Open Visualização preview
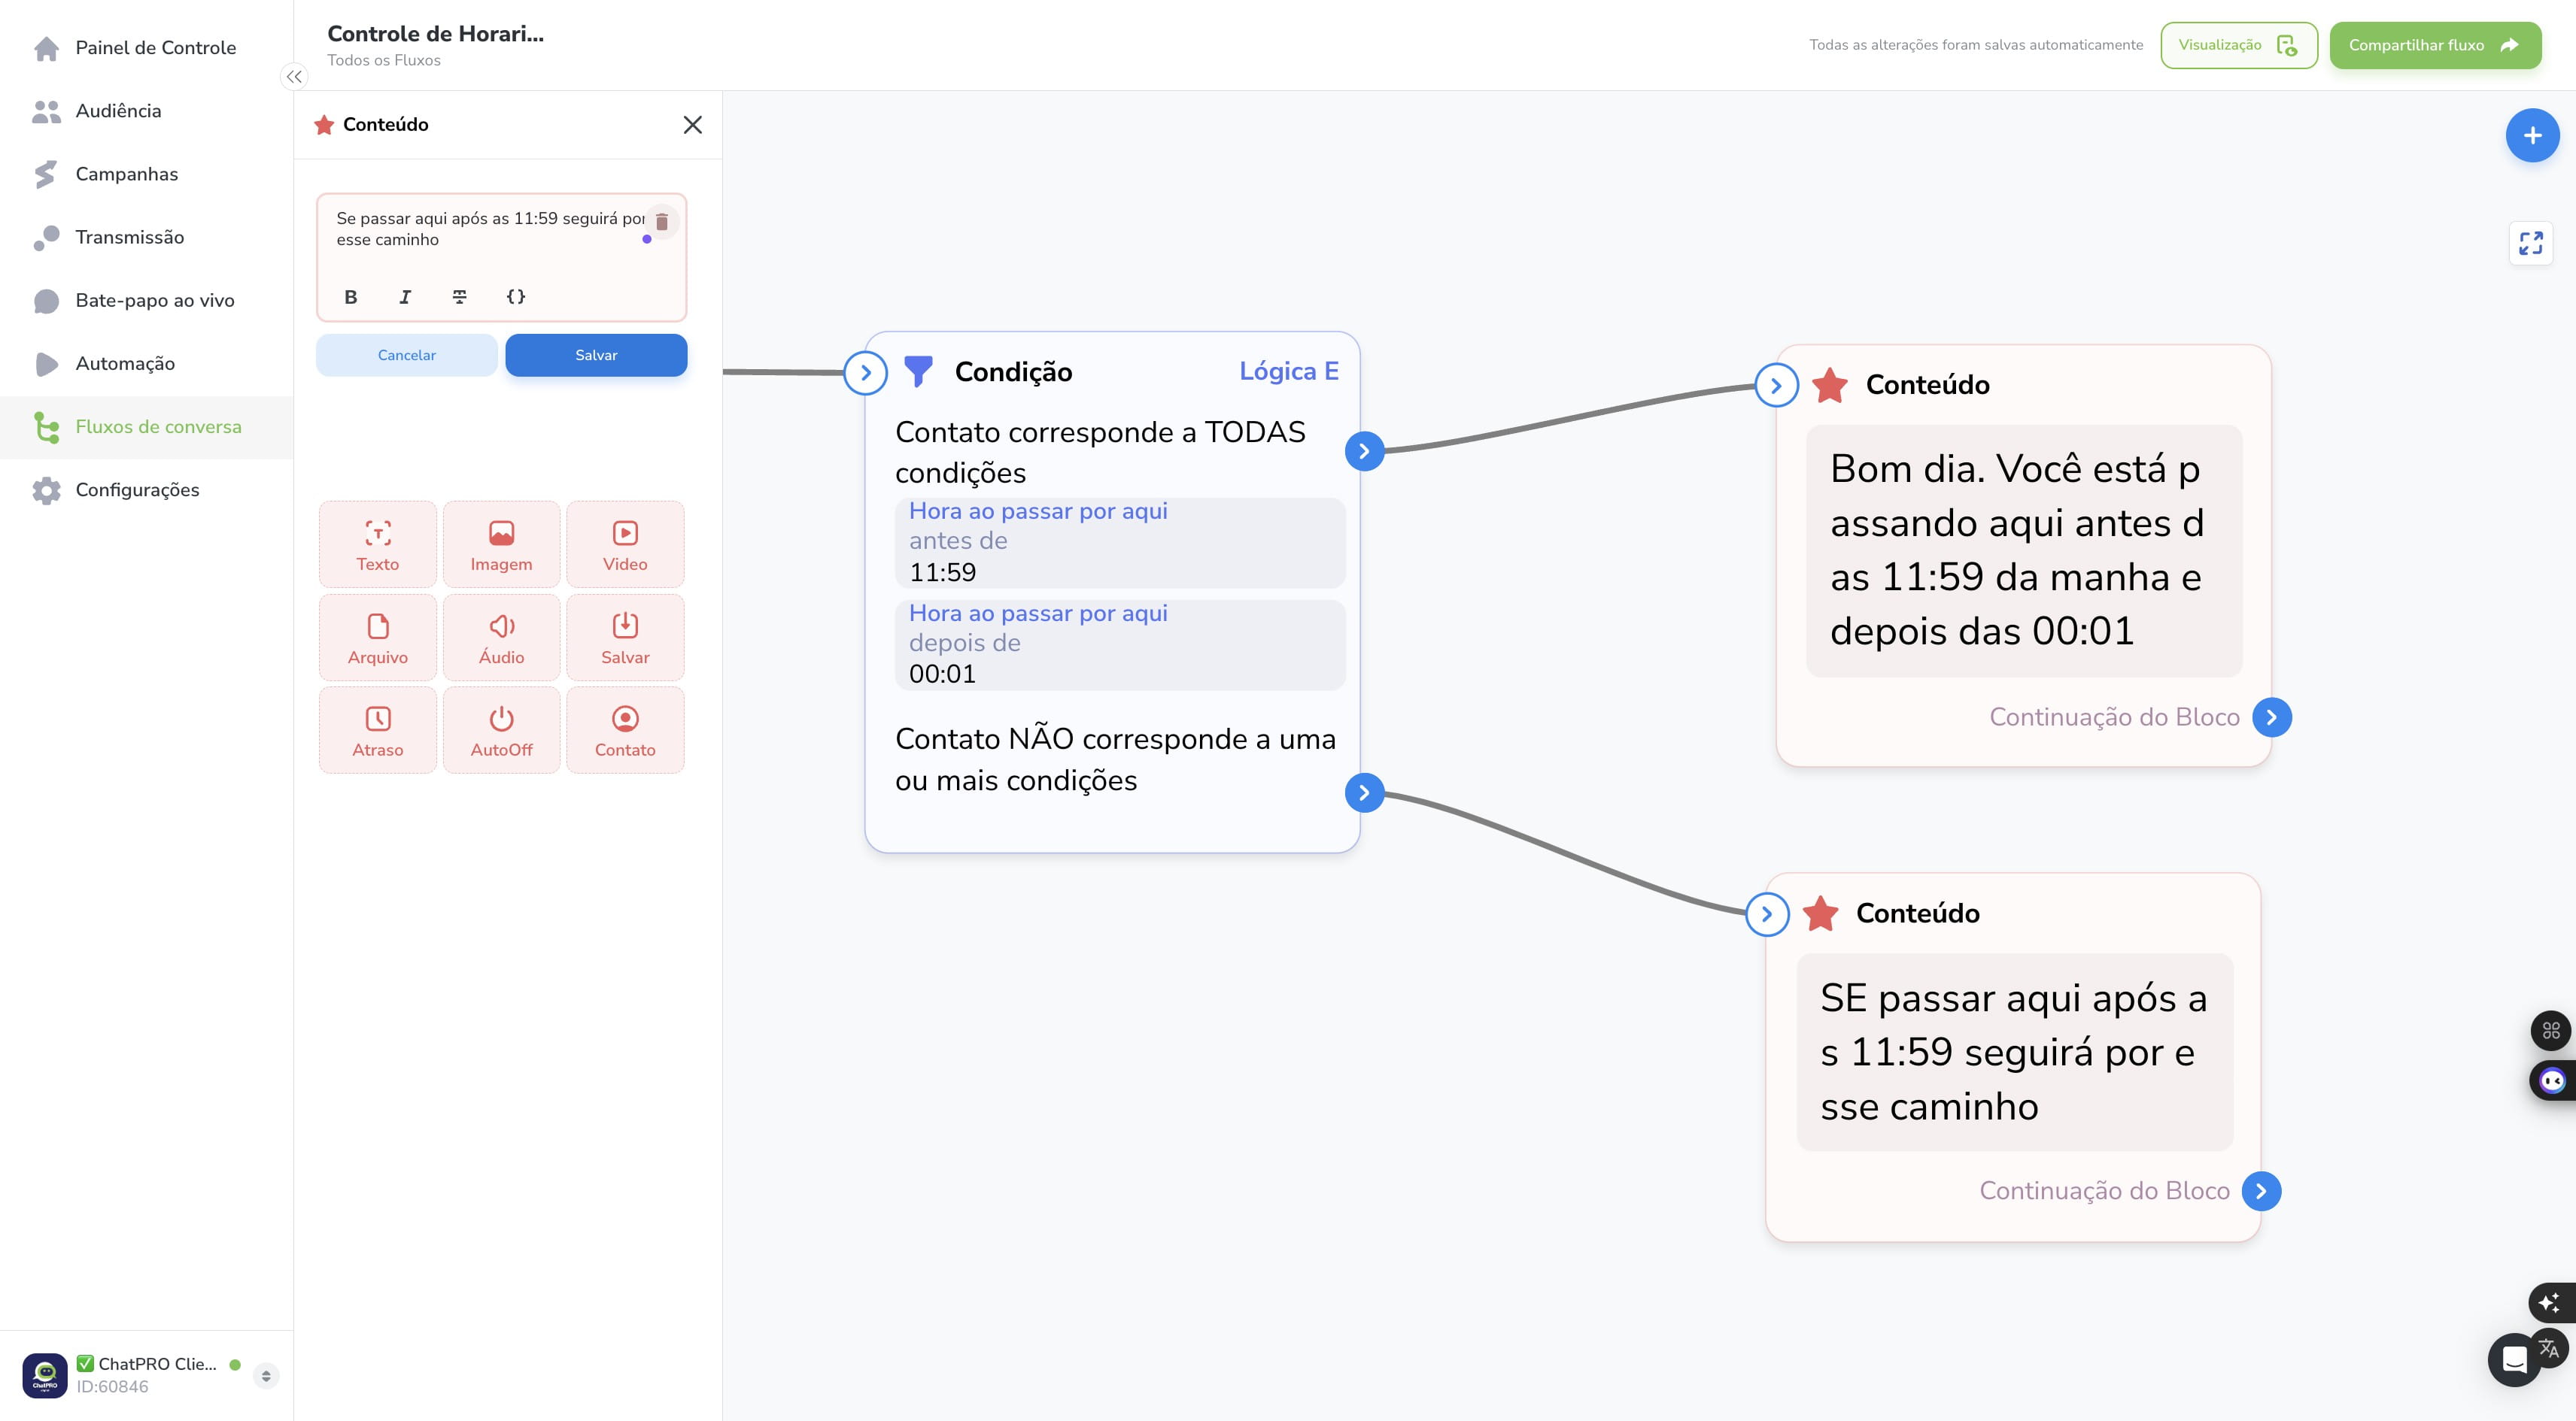This screenshot has height=1421, width=2576. coord(2238,45)
